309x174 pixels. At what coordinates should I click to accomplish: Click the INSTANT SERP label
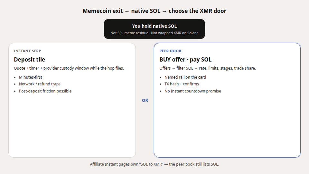(27, 51)
